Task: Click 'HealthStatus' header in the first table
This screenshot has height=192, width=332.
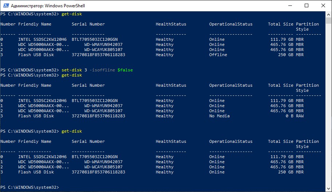Action: [171, 24]
